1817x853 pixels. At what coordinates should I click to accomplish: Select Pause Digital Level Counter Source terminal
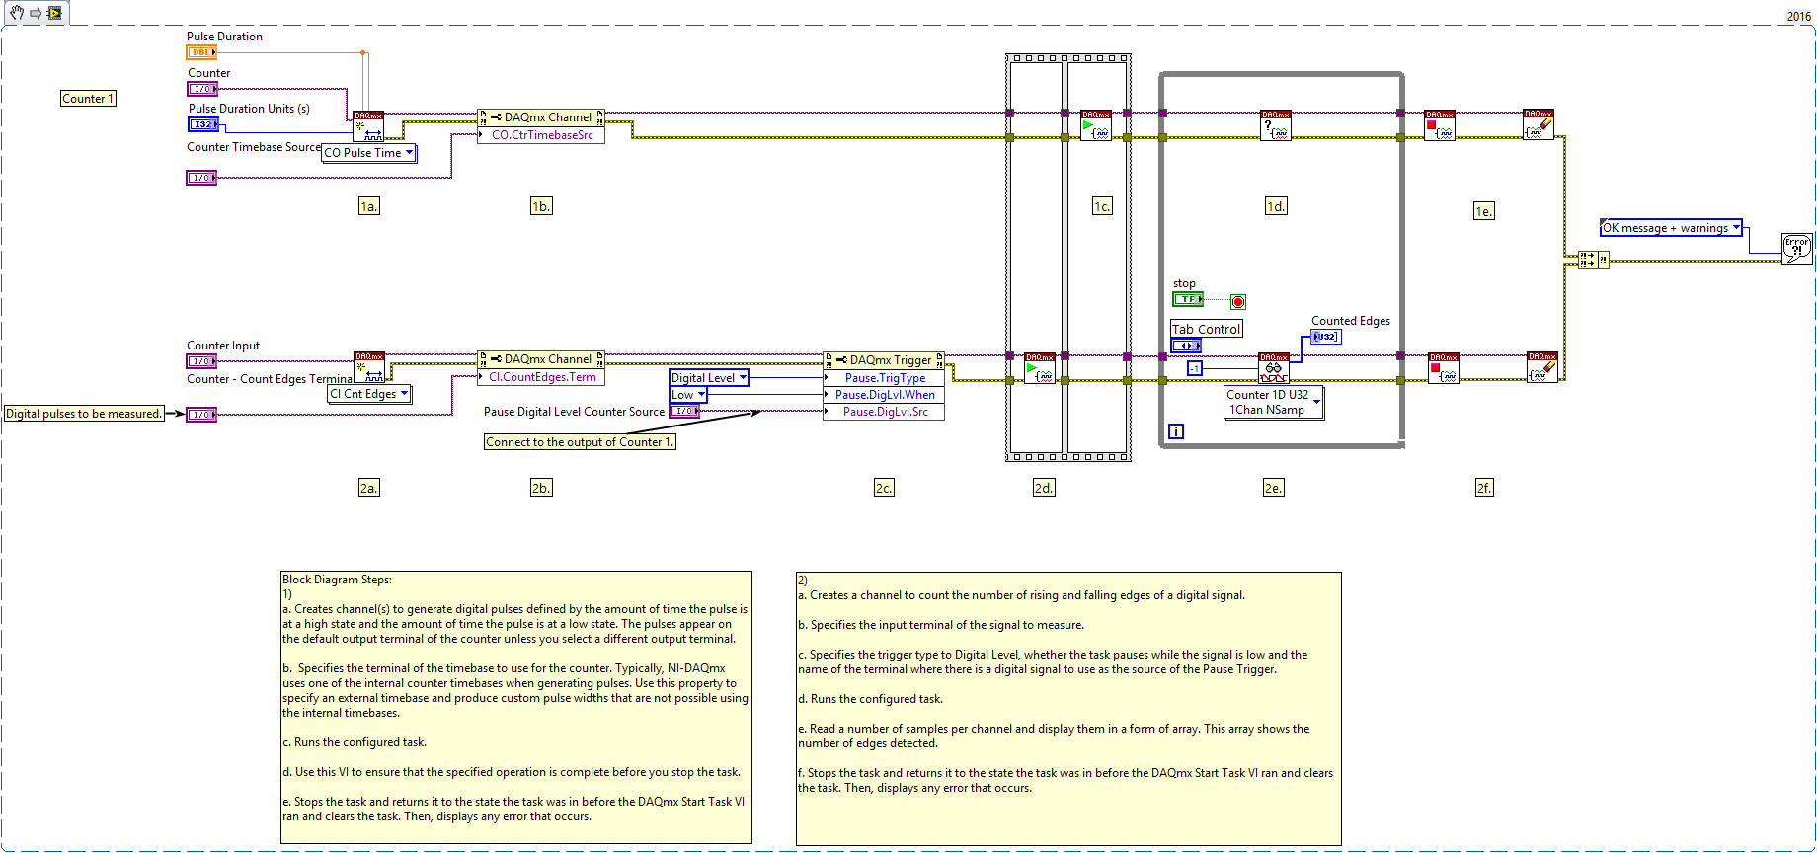(684, 411)
